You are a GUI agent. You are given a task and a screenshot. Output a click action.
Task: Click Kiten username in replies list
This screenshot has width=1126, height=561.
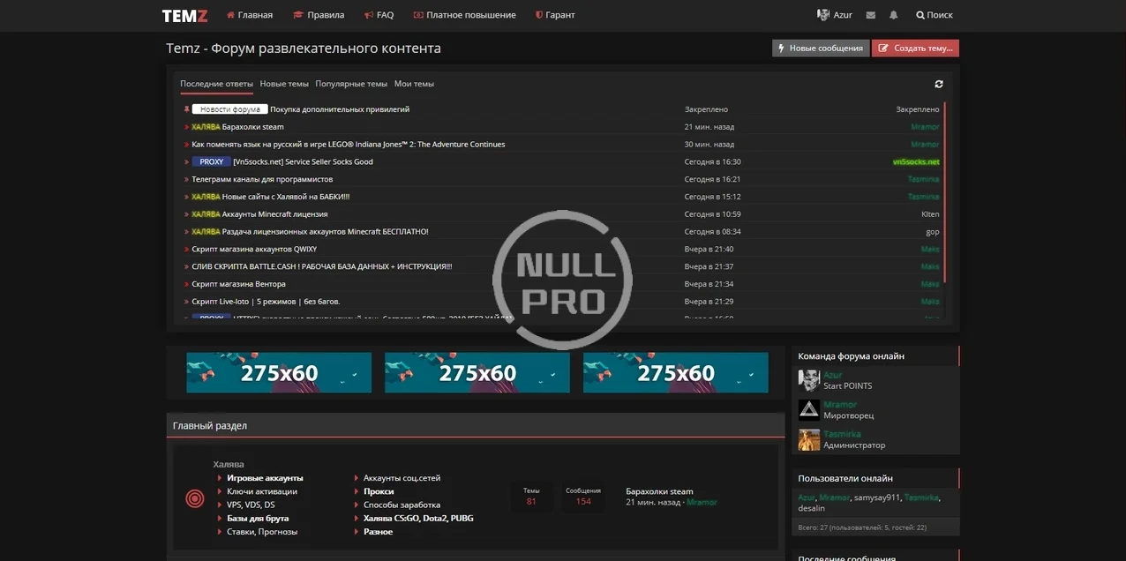930,214
